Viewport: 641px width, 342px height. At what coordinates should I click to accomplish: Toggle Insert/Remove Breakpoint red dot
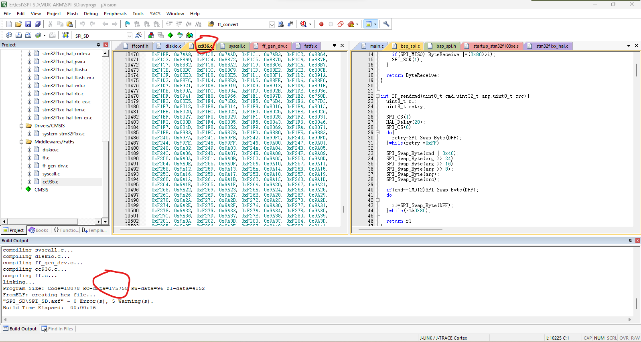click(321, 24)
